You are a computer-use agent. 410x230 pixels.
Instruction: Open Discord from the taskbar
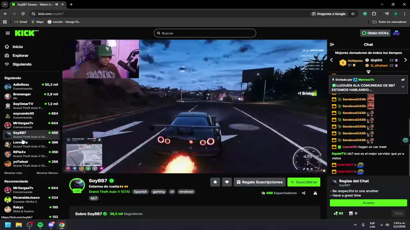click(51, 225)
